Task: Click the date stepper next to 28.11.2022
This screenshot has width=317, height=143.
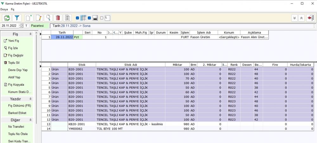Action: click(21, 26)
